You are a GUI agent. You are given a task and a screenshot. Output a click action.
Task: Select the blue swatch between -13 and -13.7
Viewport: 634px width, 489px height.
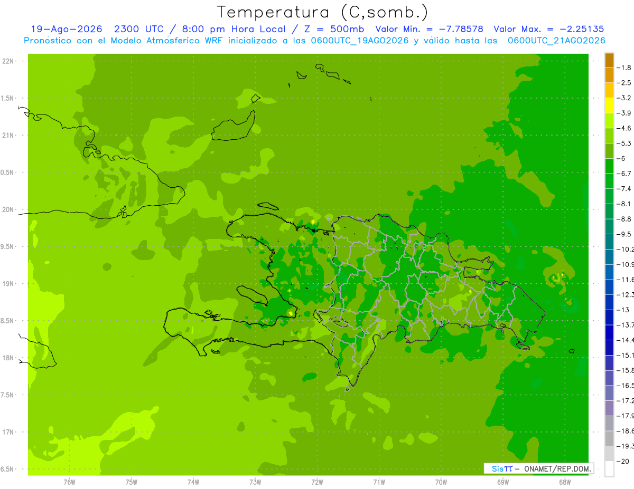click(609, 317)
